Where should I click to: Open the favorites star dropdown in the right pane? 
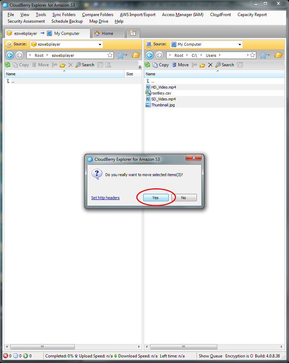point(265,55)
